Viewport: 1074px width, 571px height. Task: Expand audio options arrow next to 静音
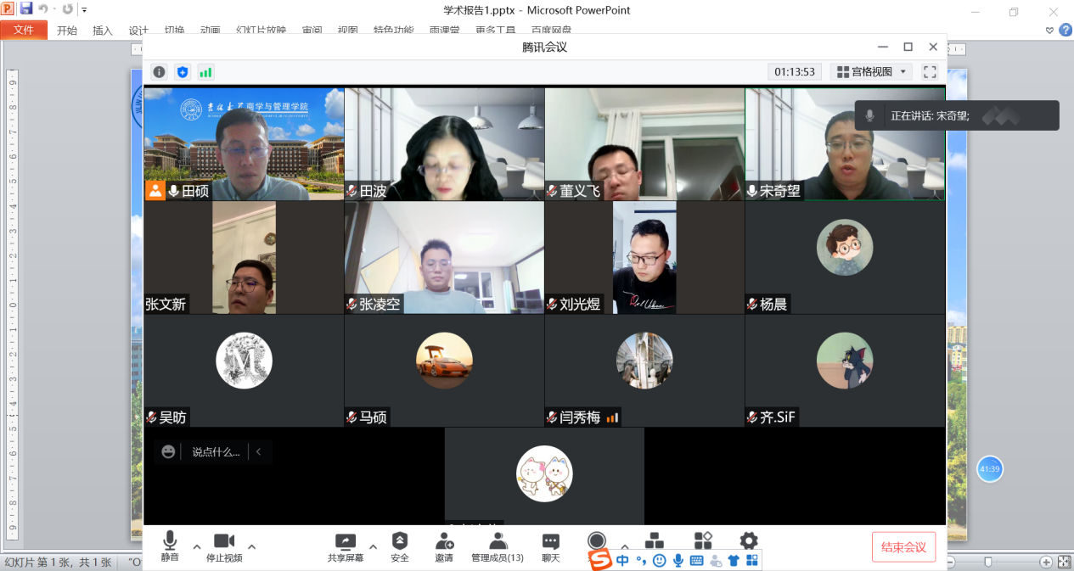[197, 546]
